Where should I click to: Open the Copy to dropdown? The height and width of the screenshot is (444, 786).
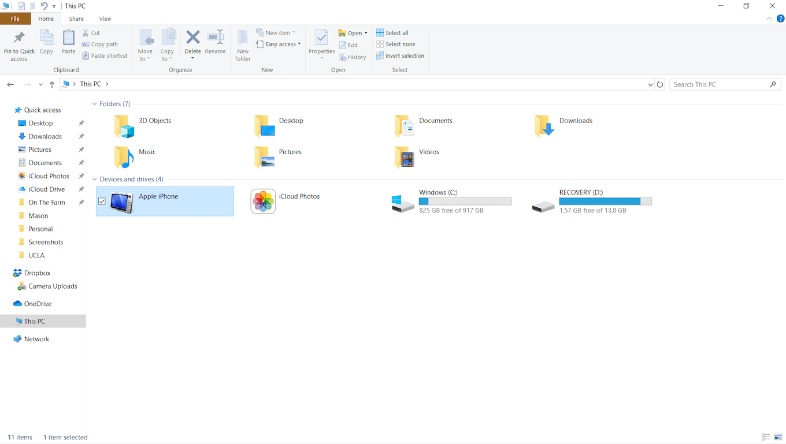(x=168, y=46)
